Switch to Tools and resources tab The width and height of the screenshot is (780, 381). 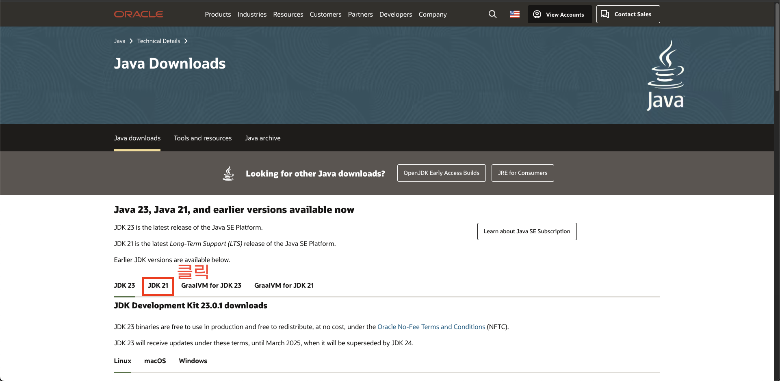pyautogui.click(x=203, y=138)
